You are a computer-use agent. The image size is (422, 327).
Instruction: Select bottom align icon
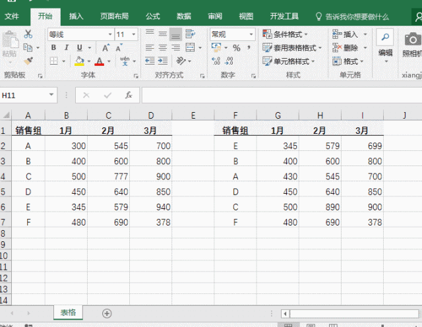[x=176, y=34]
